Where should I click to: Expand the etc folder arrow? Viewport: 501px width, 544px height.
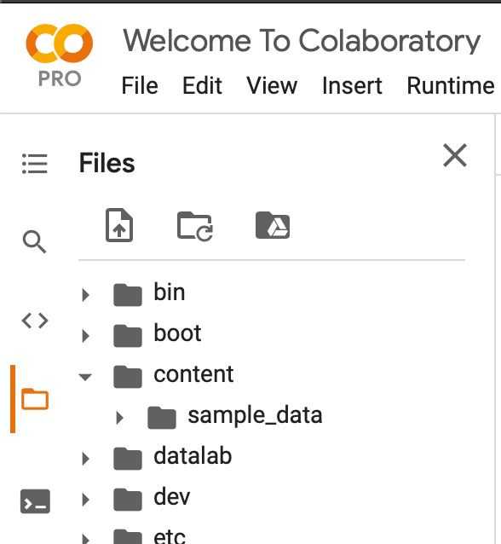(86, 539)
